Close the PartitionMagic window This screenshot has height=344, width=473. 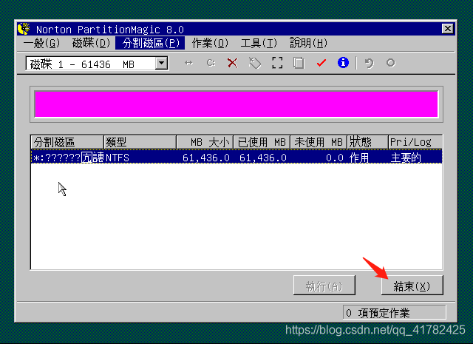click(x=448, y=29)
